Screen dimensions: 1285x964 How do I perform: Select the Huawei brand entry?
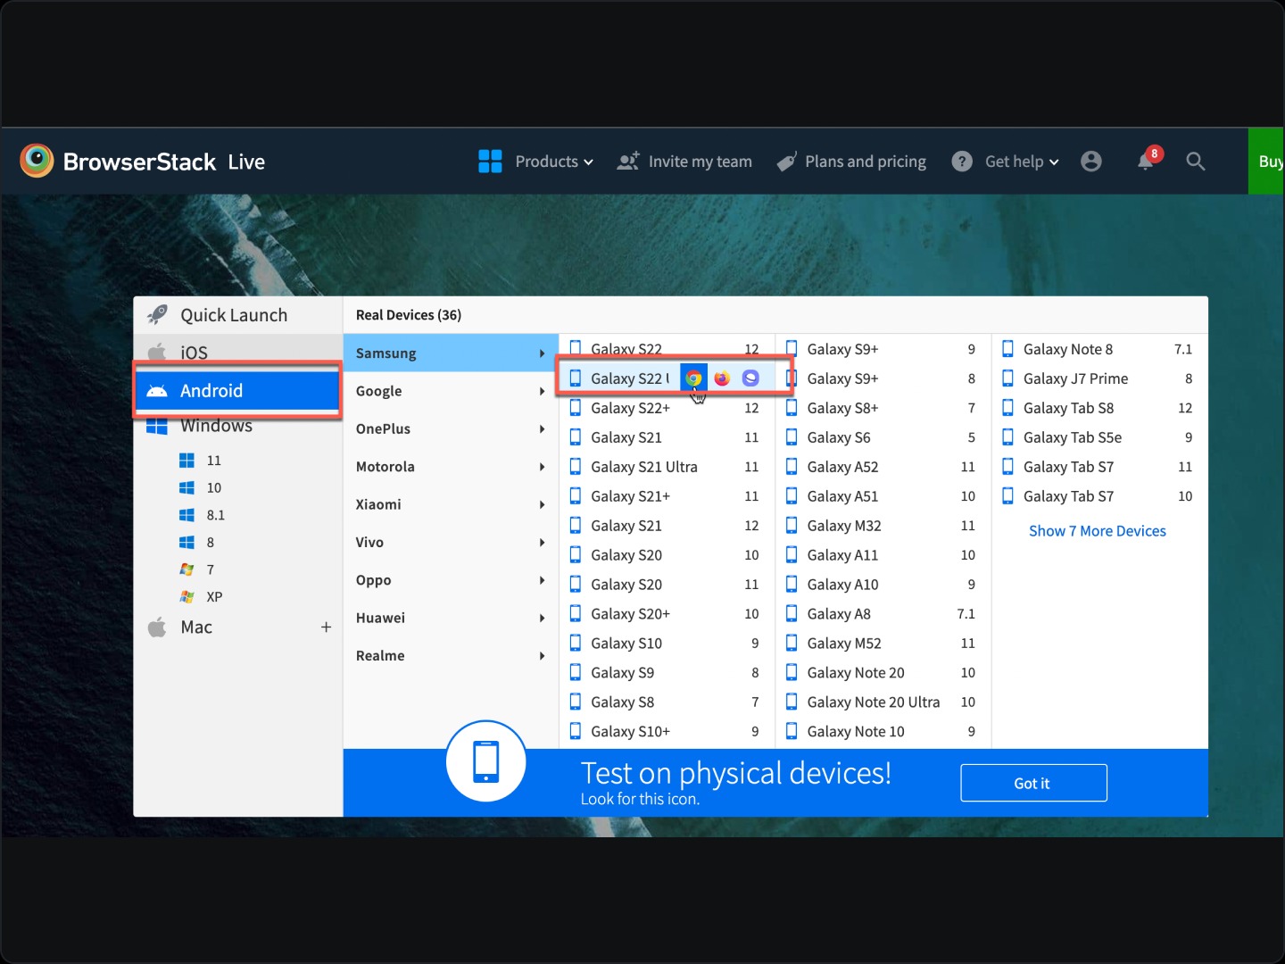(x=451, y=618)
